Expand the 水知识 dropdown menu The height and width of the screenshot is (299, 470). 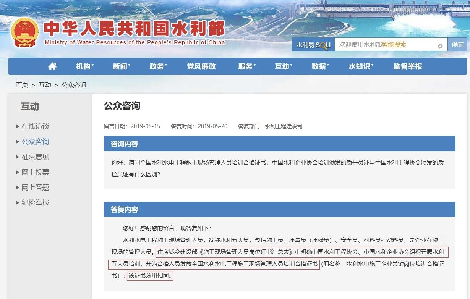[x=359, y=66]
